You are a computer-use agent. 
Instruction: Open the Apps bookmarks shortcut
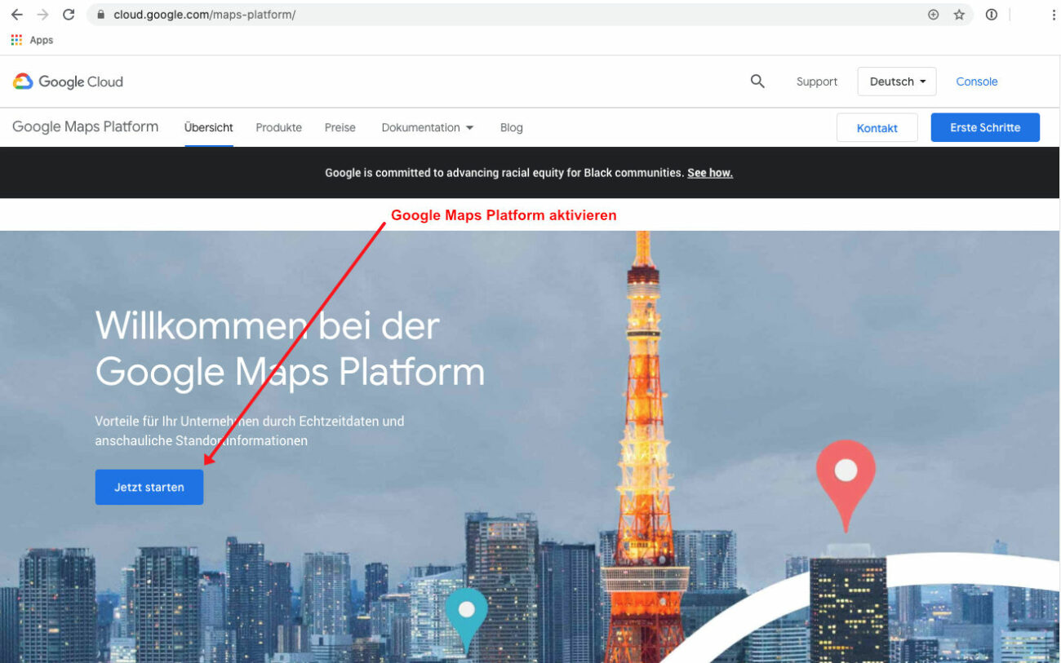tap(32, 40)
